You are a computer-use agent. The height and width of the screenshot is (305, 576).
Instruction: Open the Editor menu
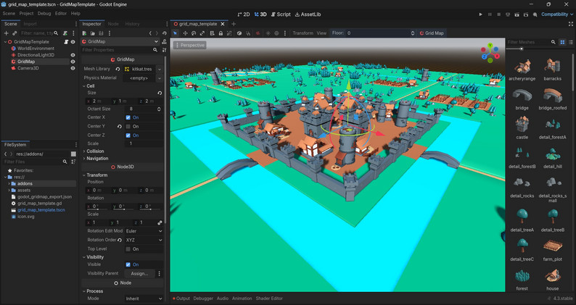[61, 14]
